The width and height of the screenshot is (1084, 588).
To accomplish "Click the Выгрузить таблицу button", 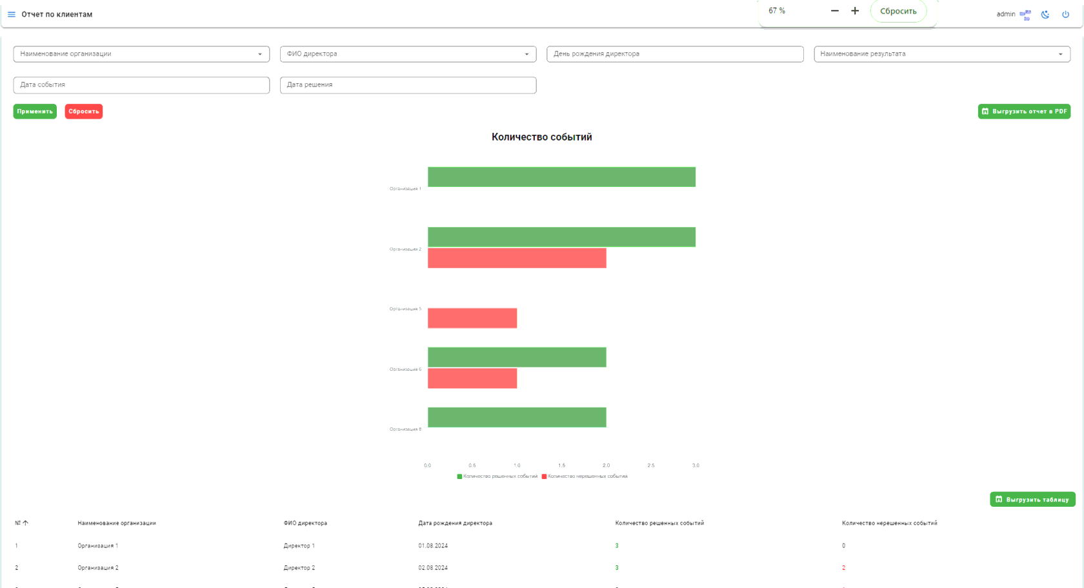I will pos(1032,500).
